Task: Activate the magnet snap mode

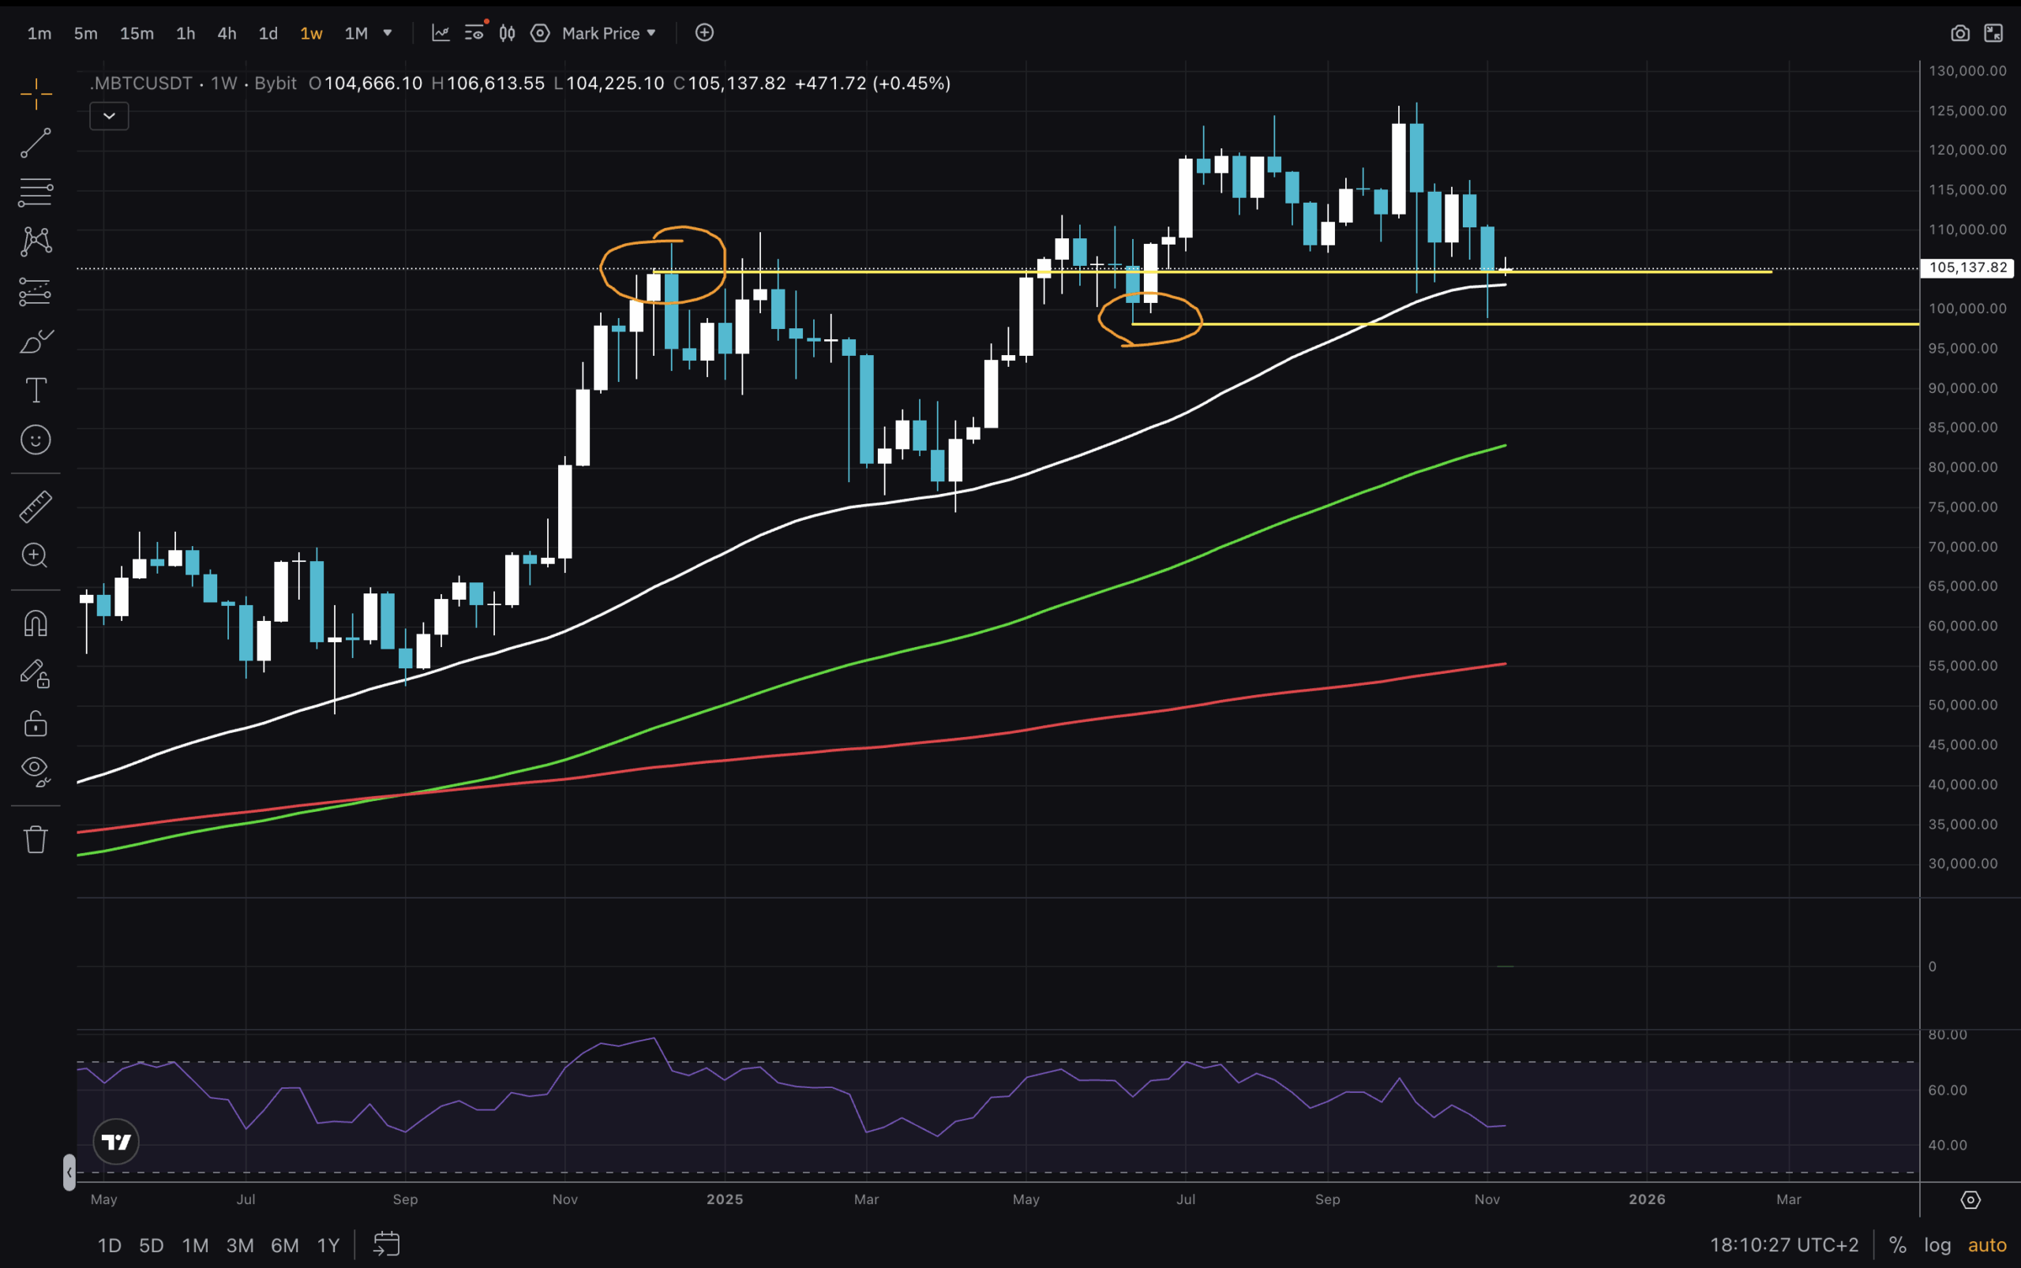Action: (x=36, y=624)
